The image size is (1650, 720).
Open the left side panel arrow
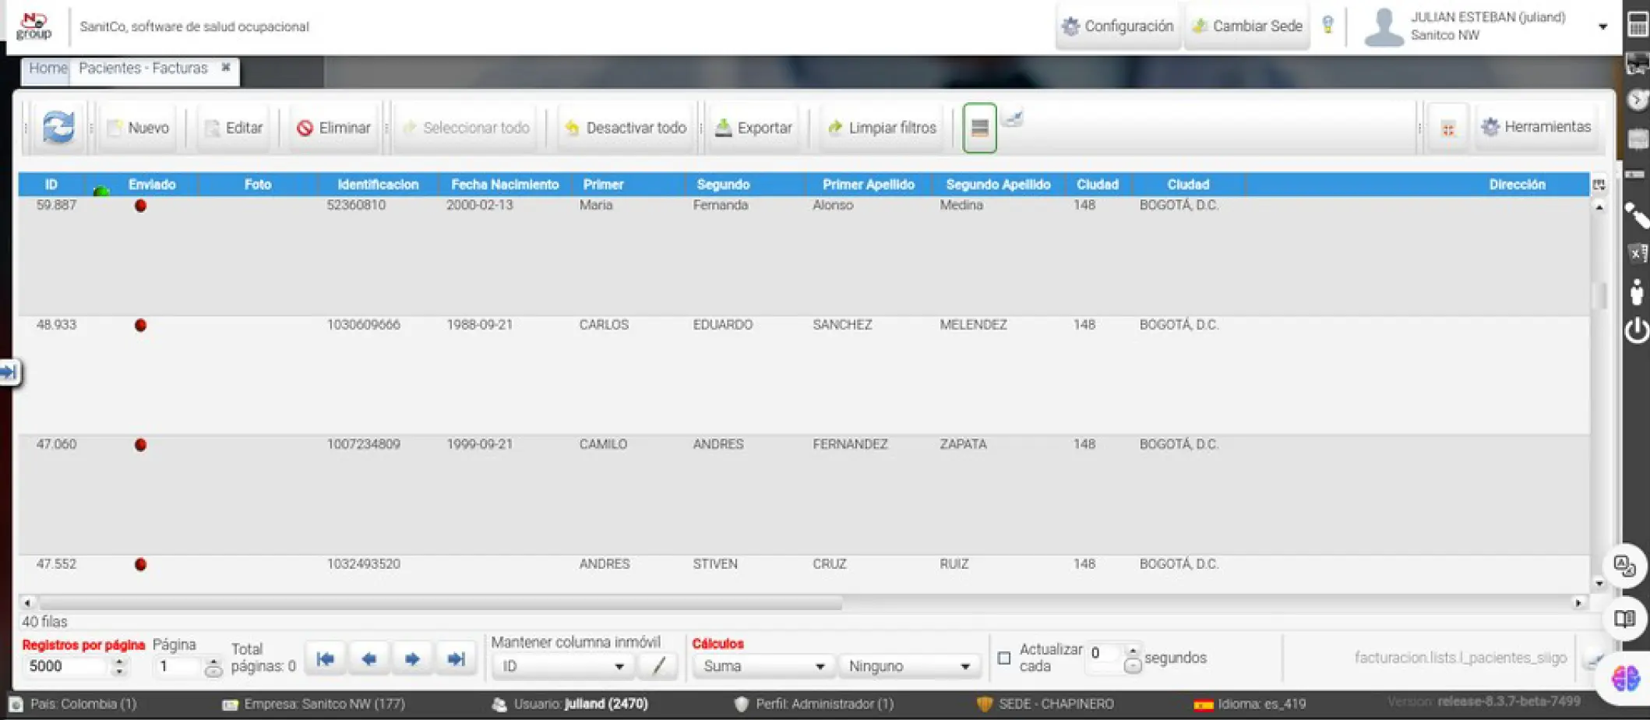pos(9,372)
